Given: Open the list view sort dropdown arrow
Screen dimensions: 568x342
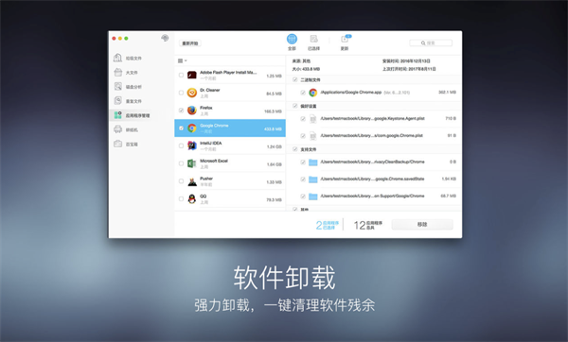Looking at the screenshot, I should pos(186,60).
